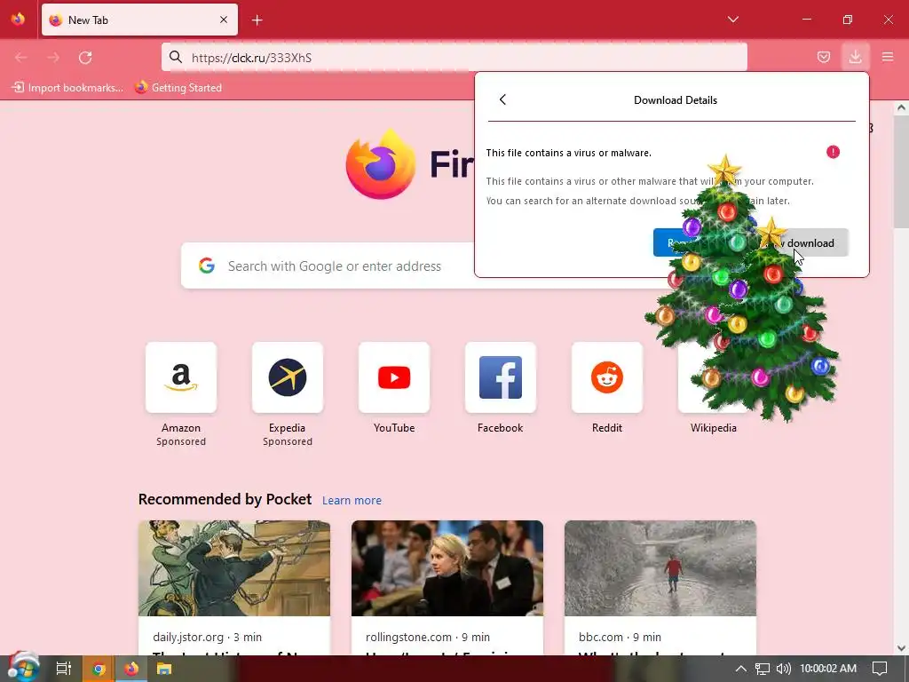Viewport: 909px width, 682px height.
Task: Open bbc.com article thumbnail
Action: 660,568
